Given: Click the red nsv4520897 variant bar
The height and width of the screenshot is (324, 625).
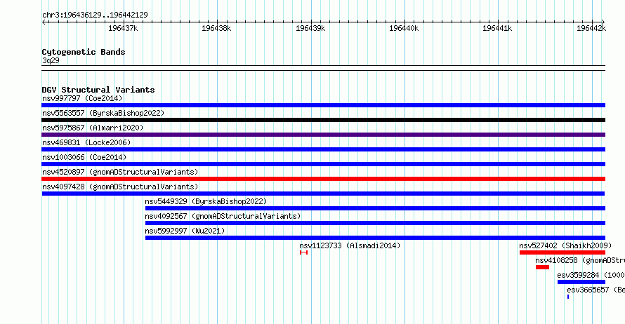Looking at the screenshot, I should (323, 179).
